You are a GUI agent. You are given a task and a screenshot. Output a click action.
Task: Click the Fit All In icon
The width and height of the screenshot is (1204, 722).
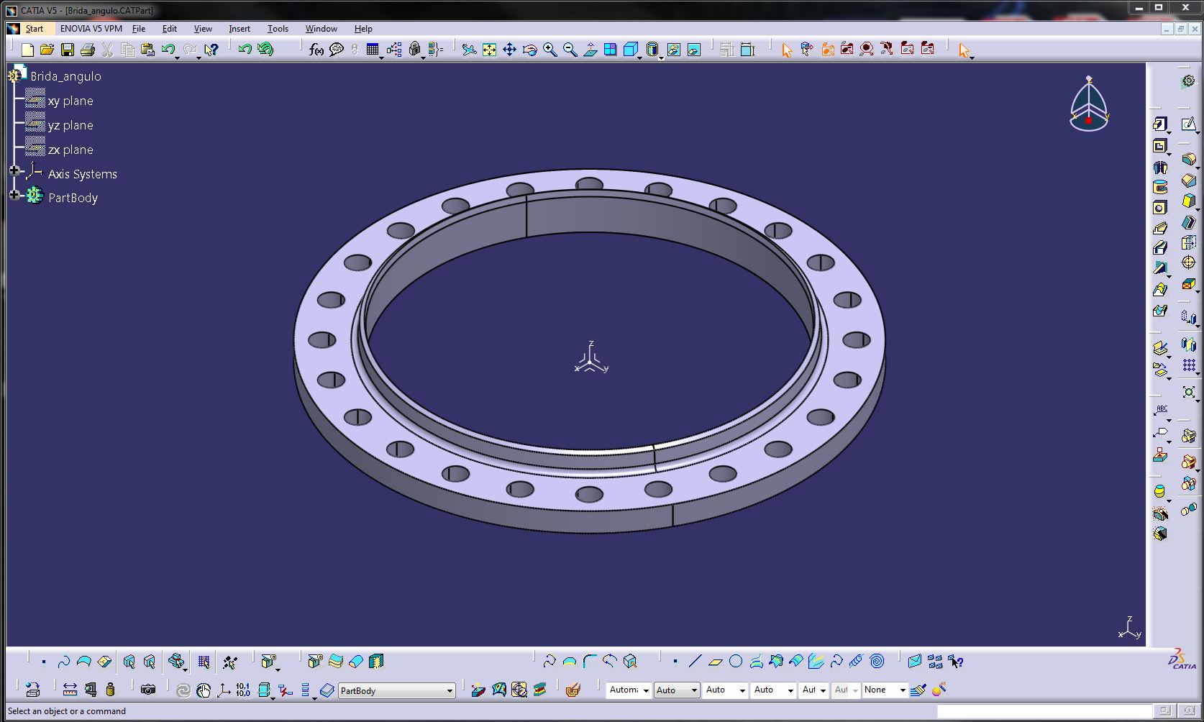point(489,50)
